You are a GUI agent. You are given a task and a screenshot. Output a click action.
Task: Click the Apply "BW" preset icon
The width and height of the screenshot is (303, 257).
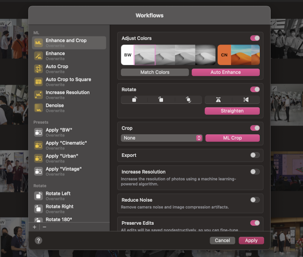click(39, 133)
